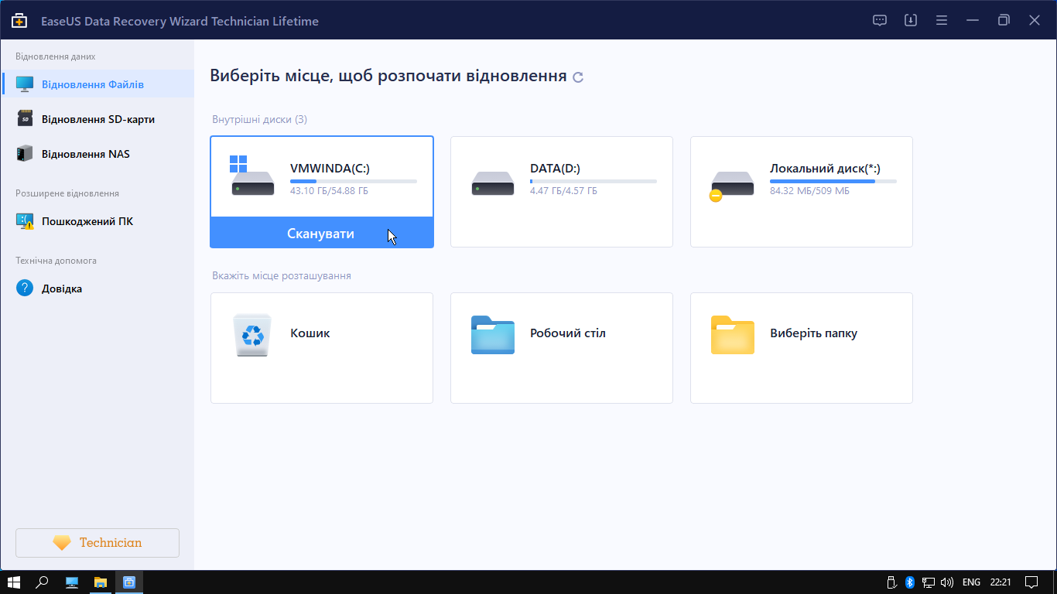Select Відновлення SD-карти in sidebar
Image resolution: width=1057 pixels, height=594 pixels.
pyautogui.click(x=97, y=119)
